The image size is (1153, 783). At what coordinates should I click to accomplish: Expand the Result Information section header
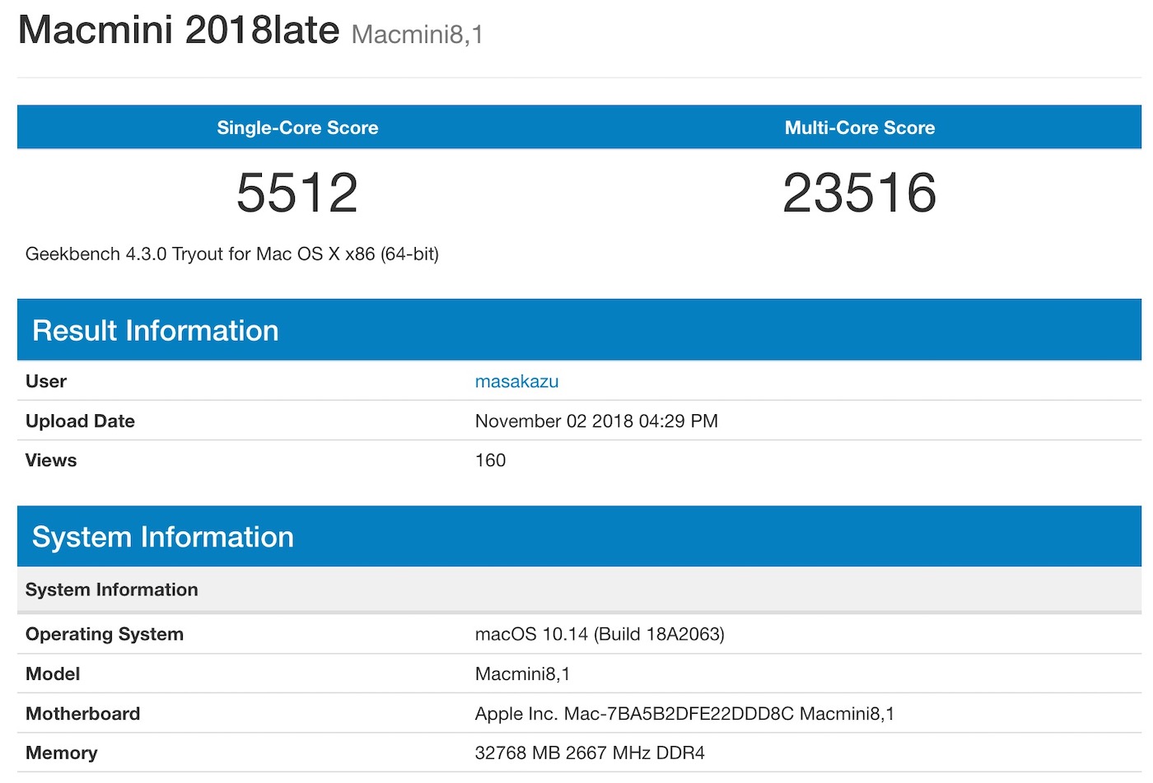point(155,330)
